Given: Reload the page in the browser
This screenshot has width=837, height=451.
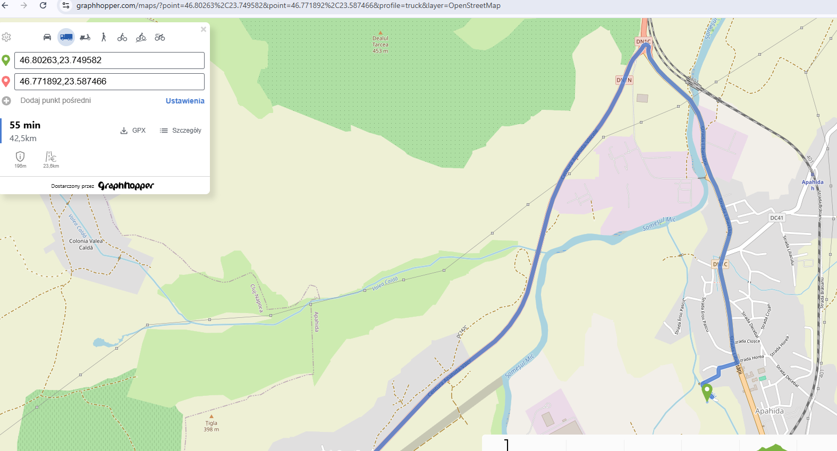Looking at the screenshot, I should click(43, 5).
